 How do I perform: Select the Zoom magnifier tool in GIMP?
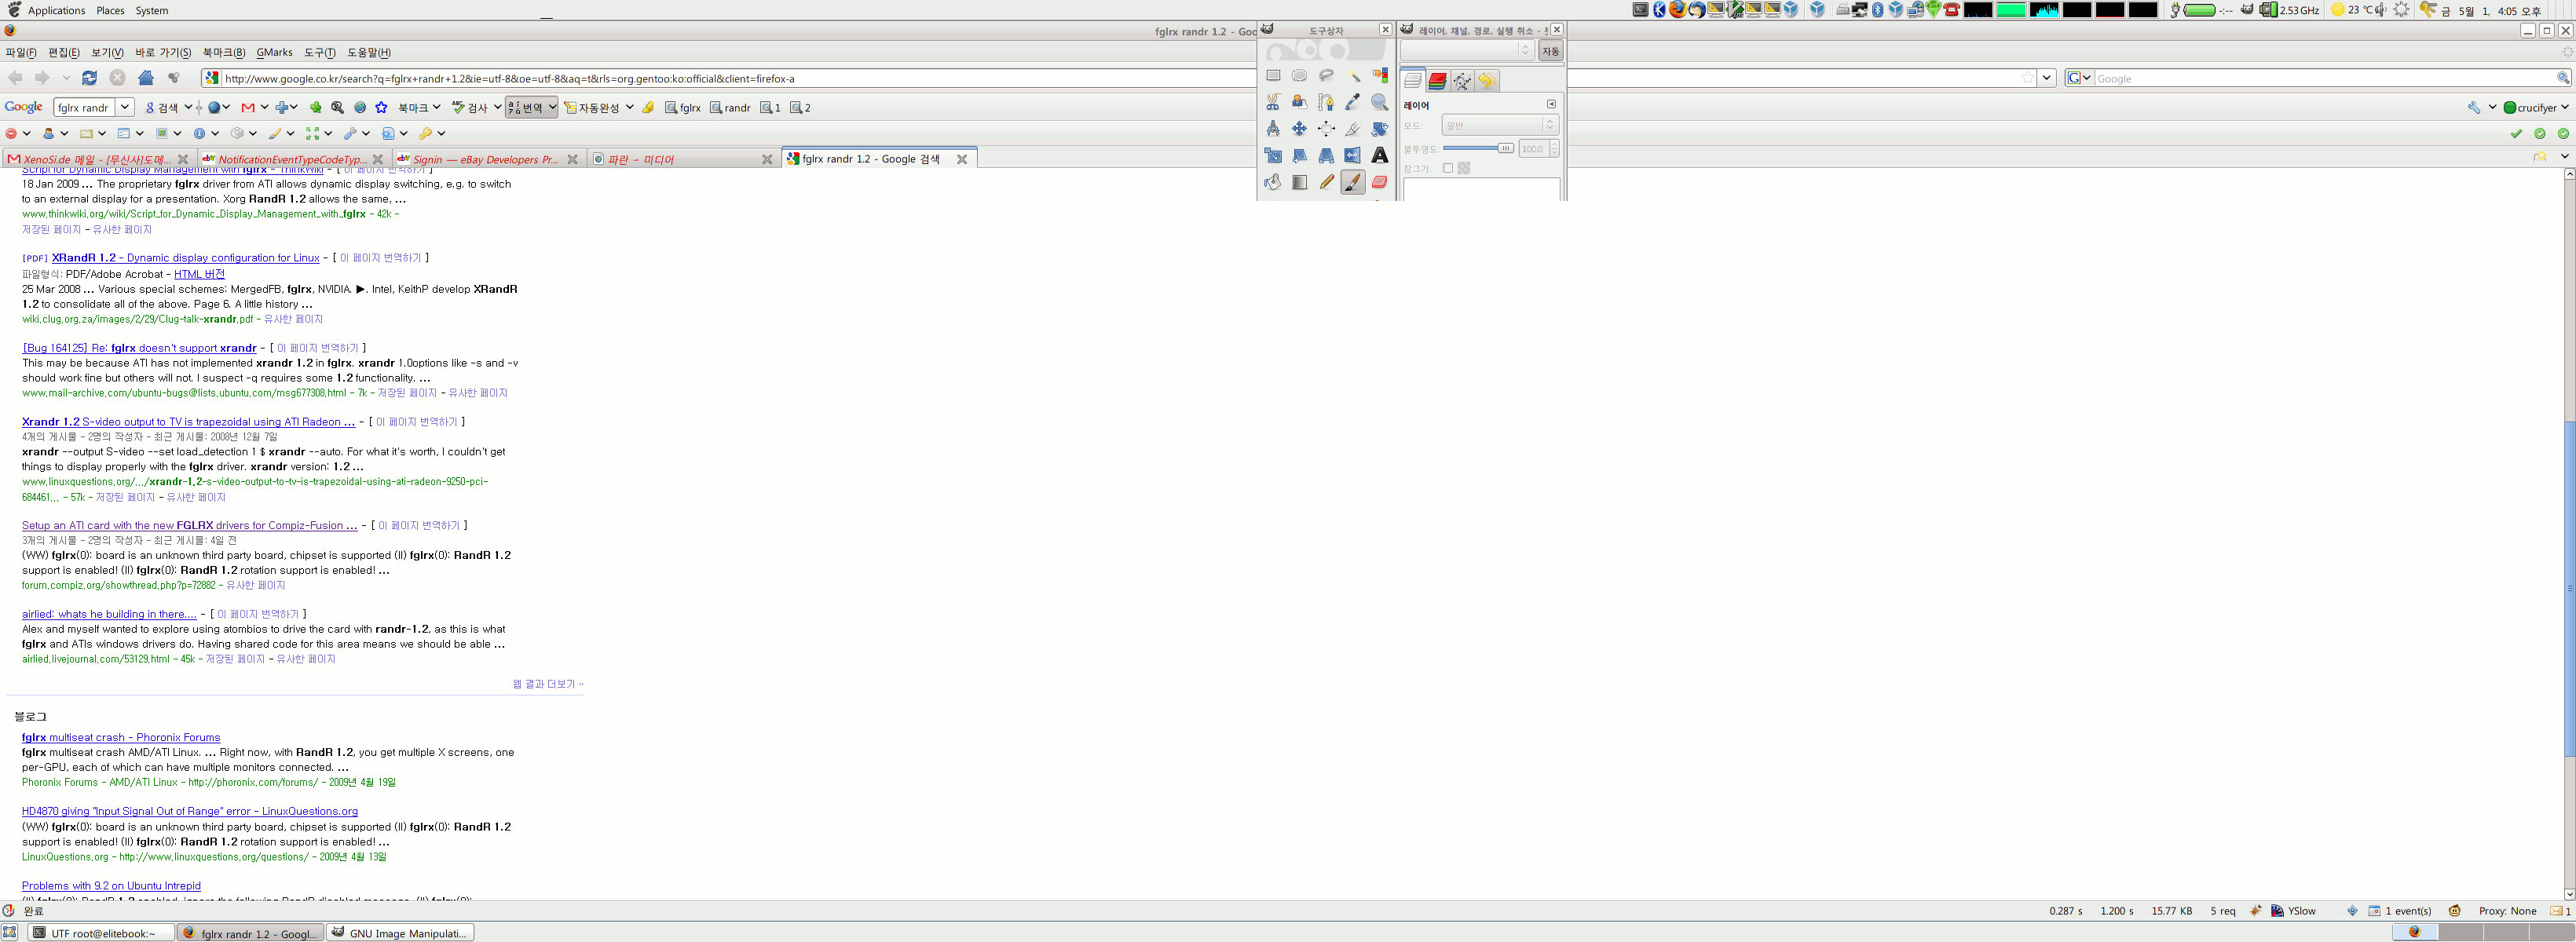coord(1380,102)
